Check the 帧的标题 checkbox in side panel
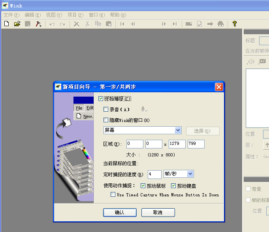This screenshot has height=232, width=269. click(248, 200)
